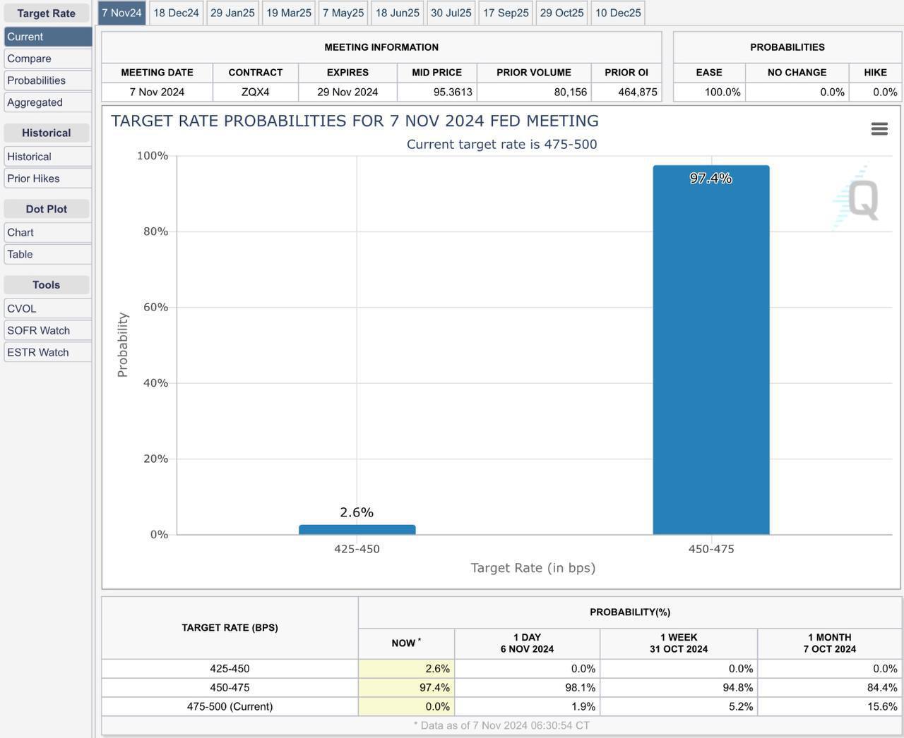
Task: Open the 29 Jan25 meeting tab
Action: tap(232, 13)
